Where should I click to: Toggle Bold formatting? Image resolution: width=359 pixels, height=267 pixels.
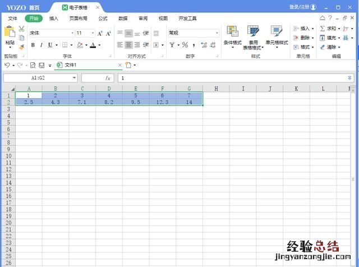coord(33,45)
